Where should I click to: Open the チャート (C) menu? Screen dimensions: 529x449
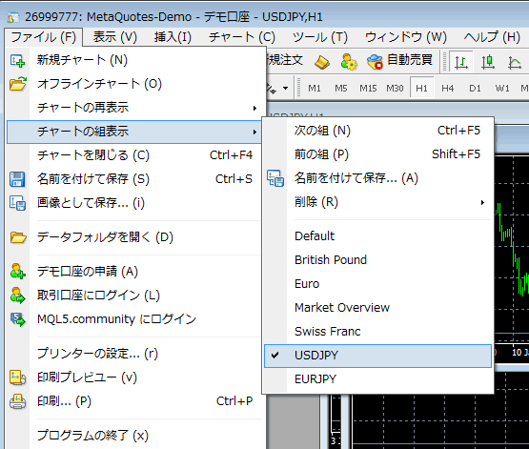pos(242,37)
